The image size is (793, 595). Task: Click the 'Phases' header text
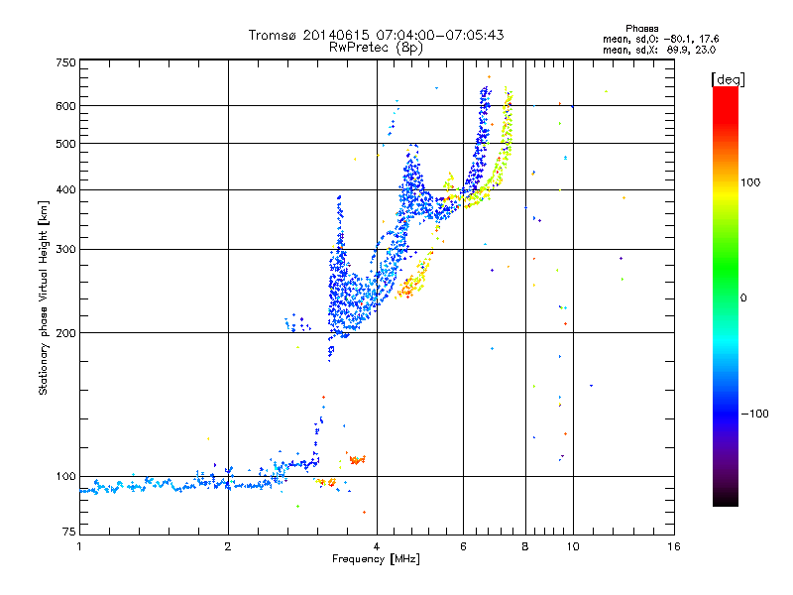pyautogui.click(x=641, y=29)
